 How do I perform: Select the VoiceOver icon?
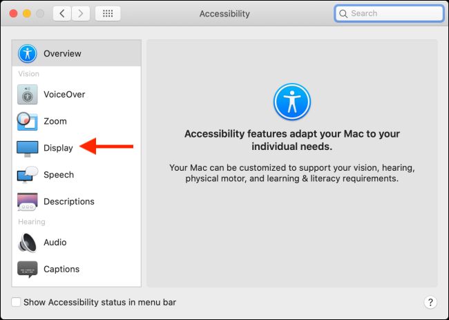point(27,94)
